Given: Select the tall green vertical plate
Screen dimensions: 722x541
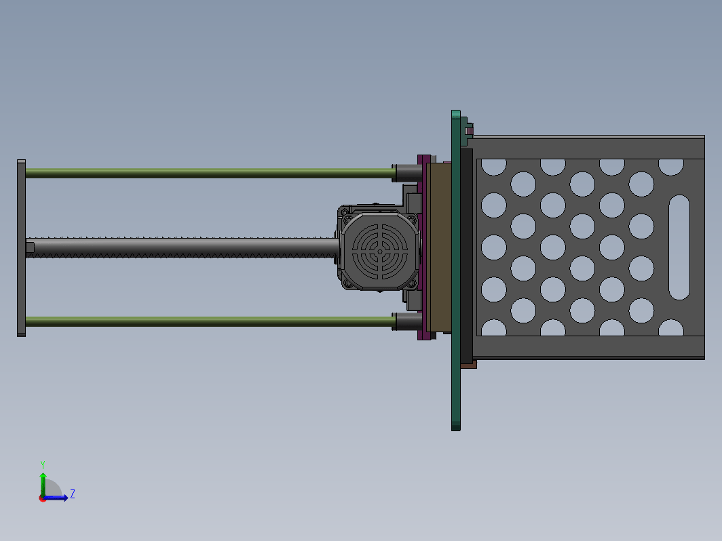Looking at the screenshot, I should coord(456,270).
